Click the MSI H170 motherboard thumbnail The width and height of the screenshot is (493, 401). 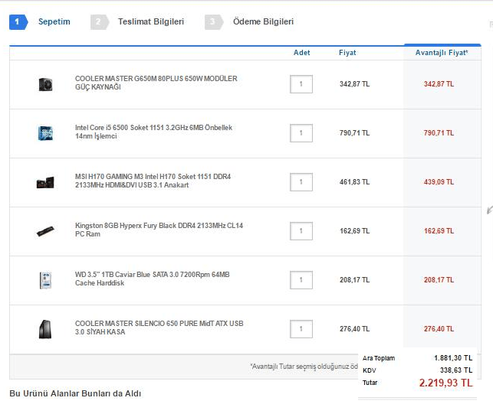click(x=45, y=182)
